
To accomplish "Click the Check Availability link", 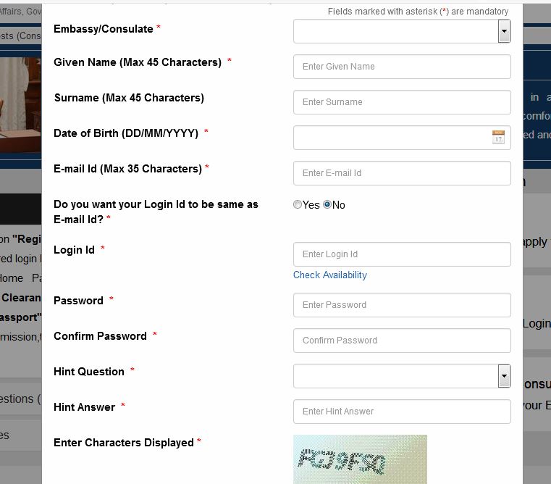I will pos(329,275).
